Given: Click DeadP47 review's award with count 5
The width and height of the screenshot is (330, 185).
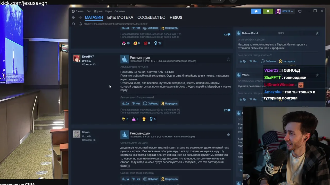Looking at the screenshot, I should click(x=153, y=119).
